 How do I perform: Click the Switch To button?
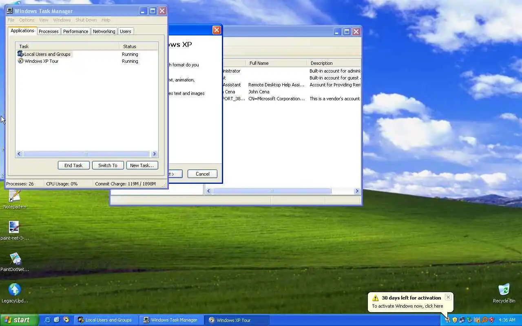click(x=108, y=165)
